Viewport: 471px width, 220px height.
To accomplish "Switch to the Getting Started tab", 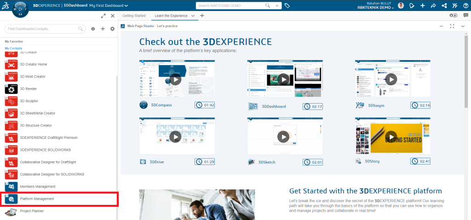I will coord(134,16).
